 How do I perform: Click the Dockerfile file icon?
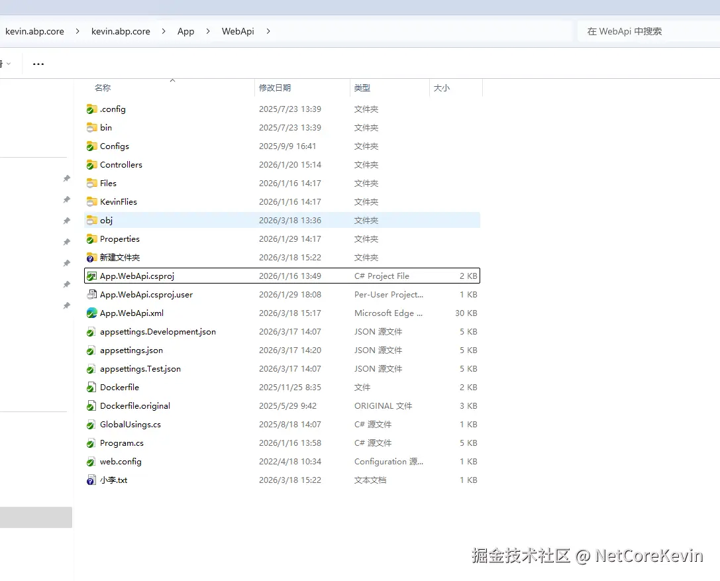point(92,388)
